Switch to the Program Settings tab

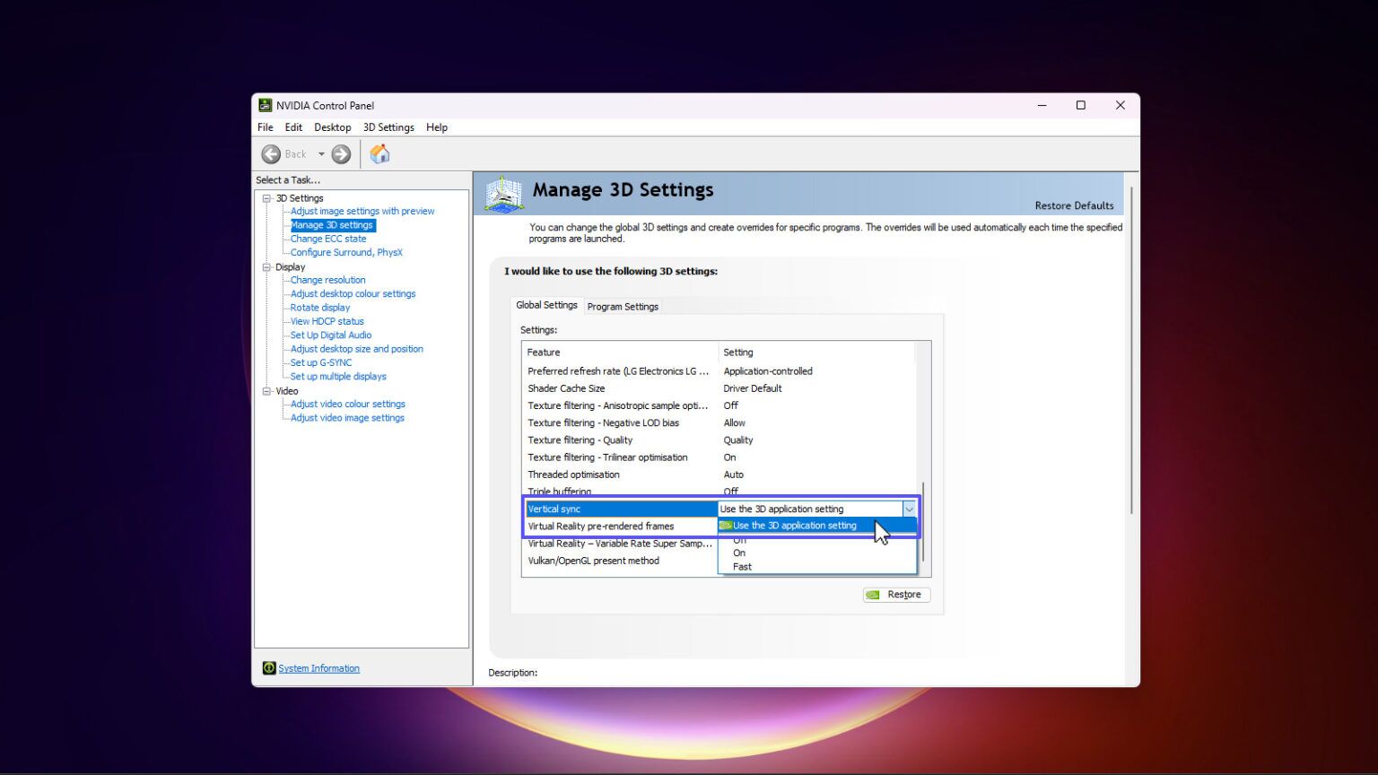tap(623, 307)
